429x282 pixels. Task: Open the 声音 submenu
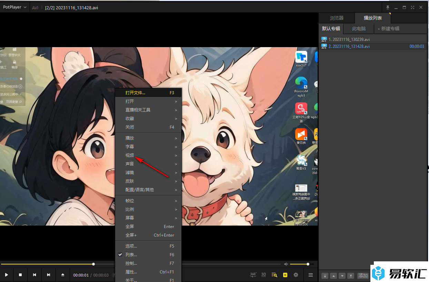(148, 164)
